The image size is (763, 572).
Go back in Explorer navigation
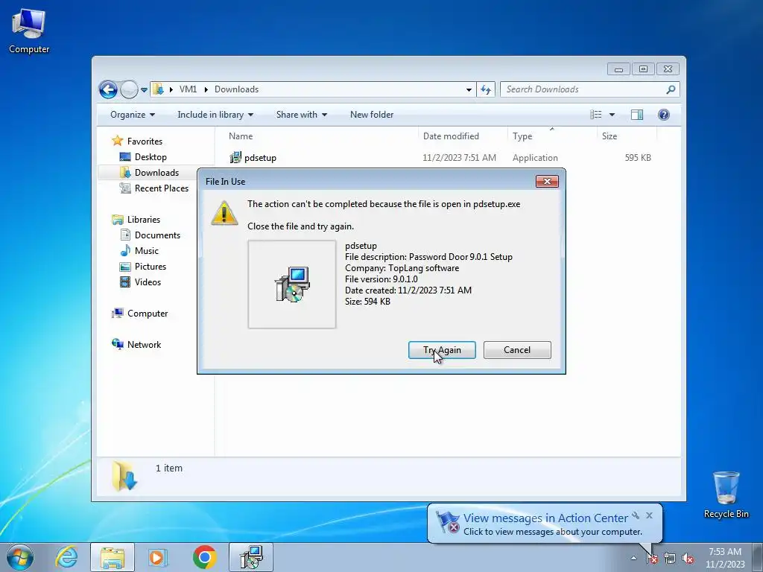[x=108, y=89]
